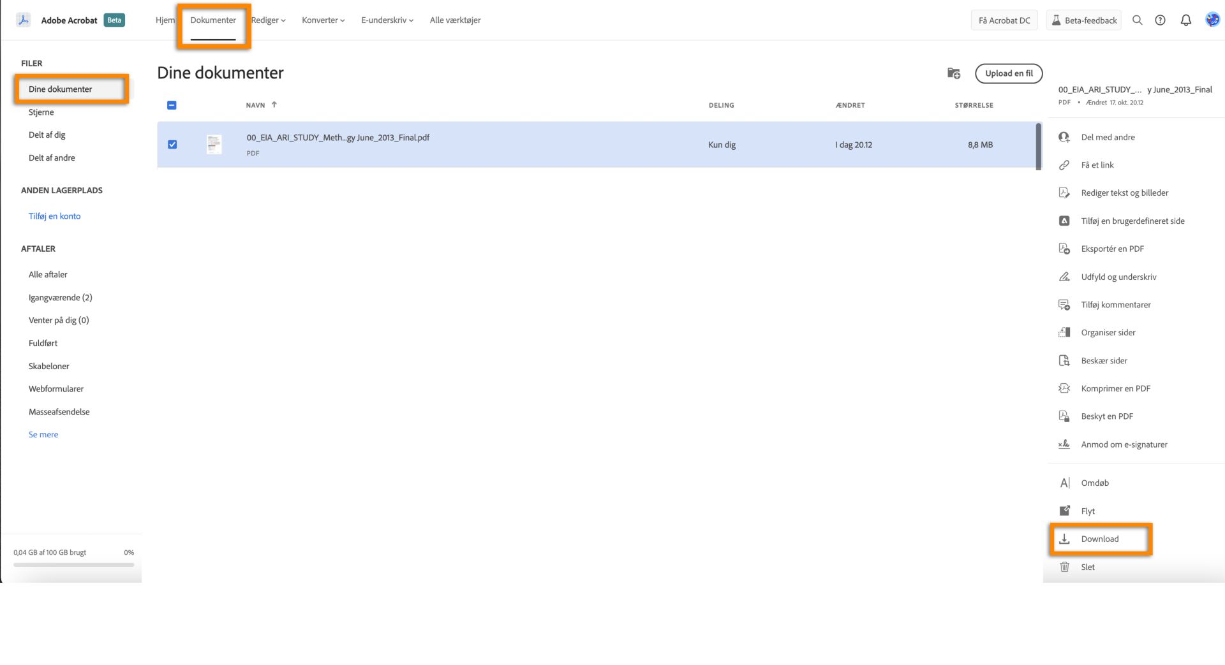The width and height of the screenshot is (1225, 665).
Task: Expand the Rediger dropdown menu
Action: [x=268, y=20]
